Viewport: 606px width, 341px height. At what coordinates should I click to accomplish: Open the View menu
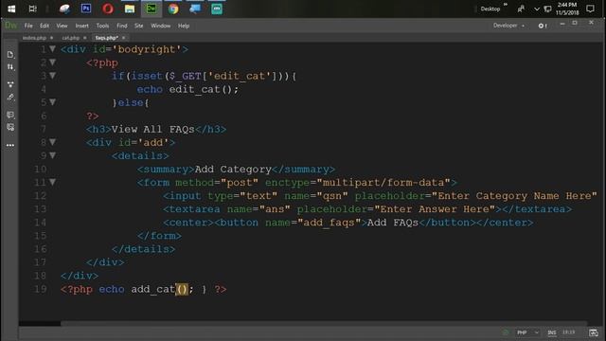[62, 26]
